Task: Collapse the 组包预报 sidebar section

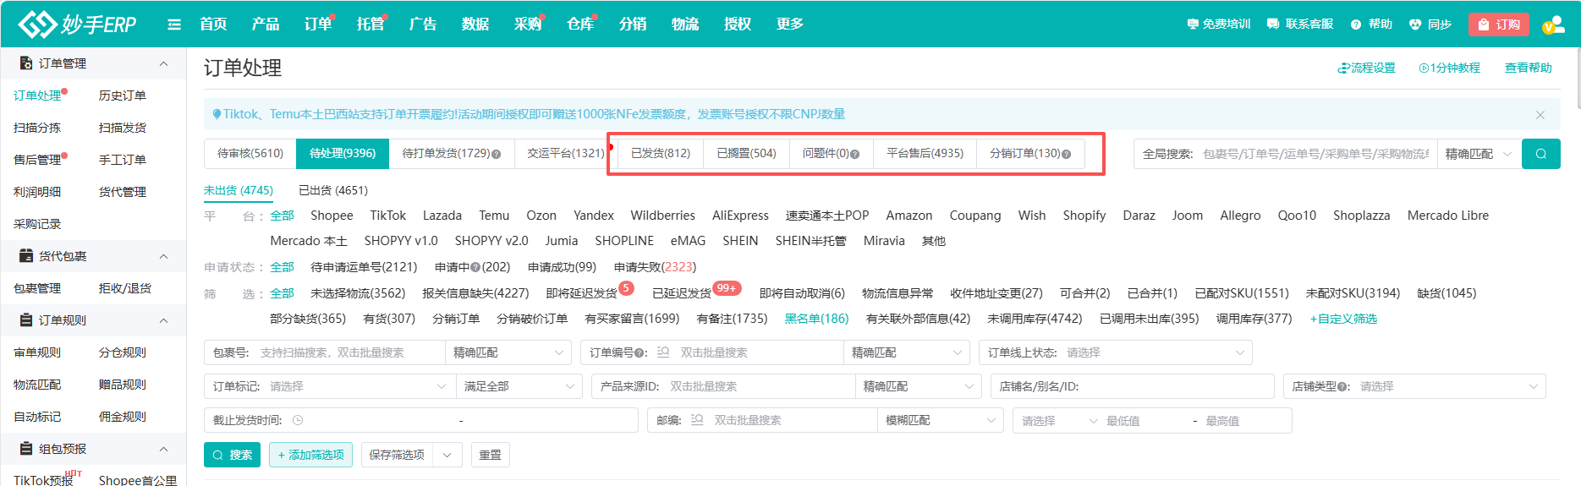Action: pos(163,449)
